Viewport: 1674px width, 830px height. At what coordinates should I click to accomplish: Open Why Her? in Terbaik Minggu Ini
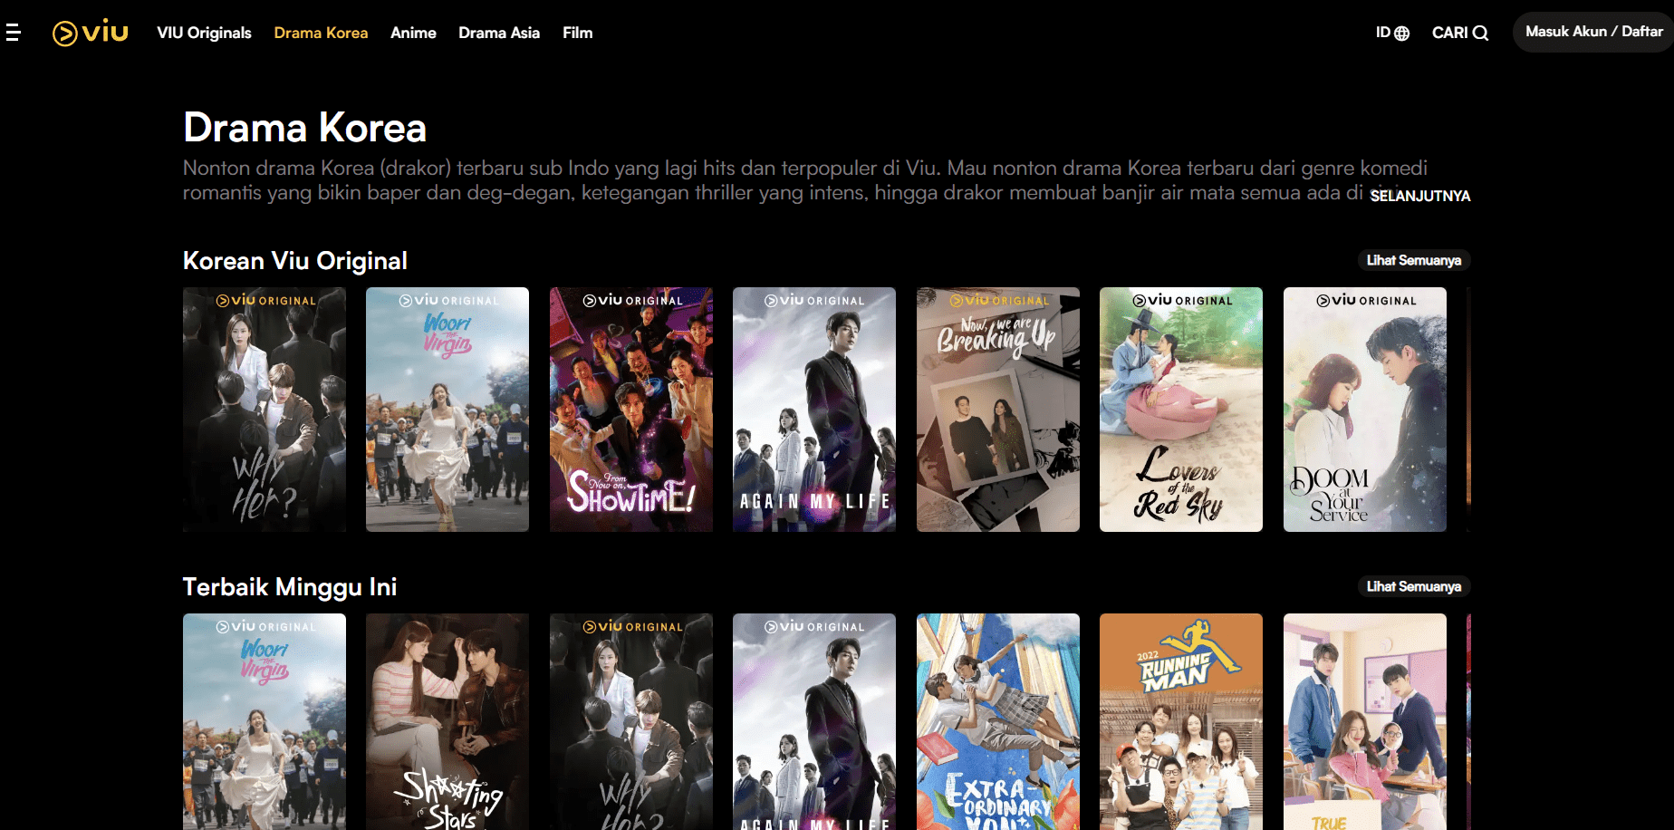pyautogui.click(x=631, y=721)
